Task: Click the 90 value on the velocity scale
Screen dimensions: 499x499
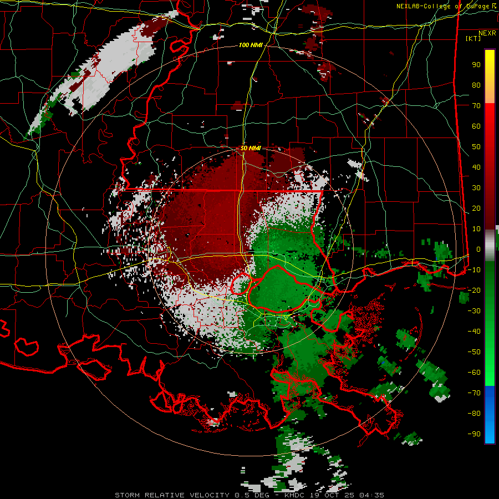Action: pos(476,65)
